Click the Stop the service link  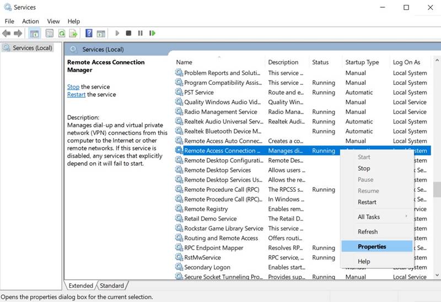73,87
